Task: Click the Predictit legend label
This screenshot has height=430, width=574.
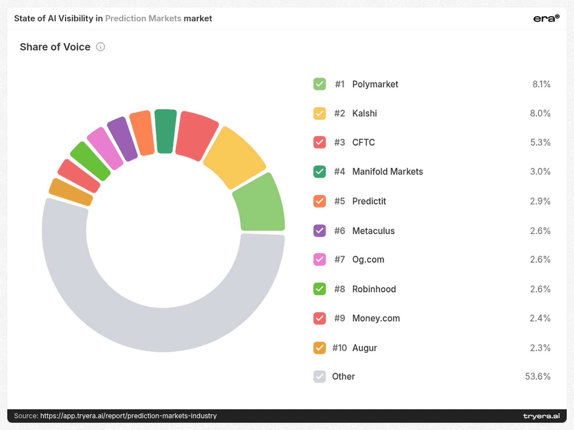Action: tap(369, 201)
